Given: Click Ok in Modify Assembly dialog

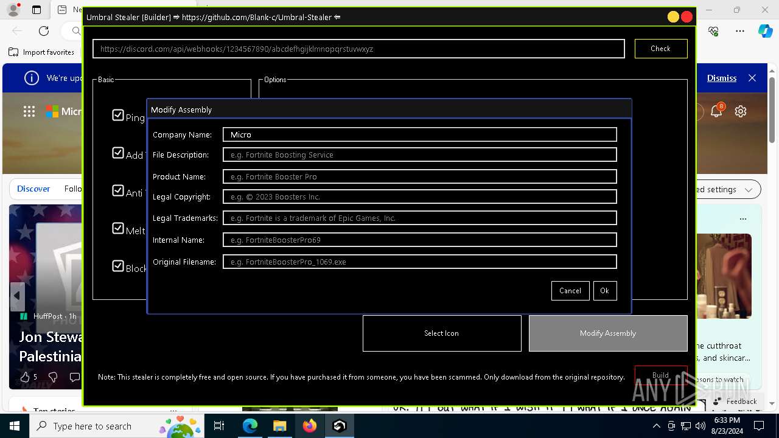Looking at the screenshot, I should (604, 291).
